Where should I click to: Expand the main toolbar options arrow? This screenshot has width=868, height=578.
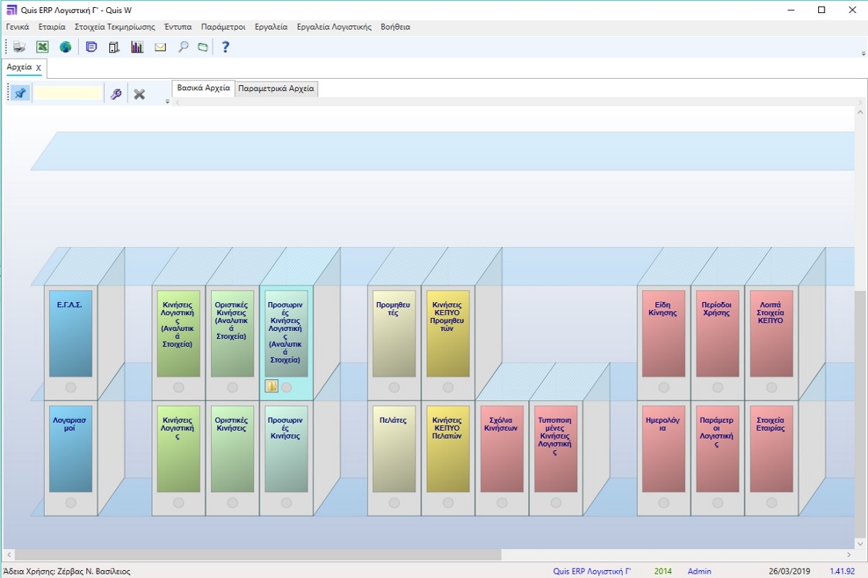click(863, 53)
